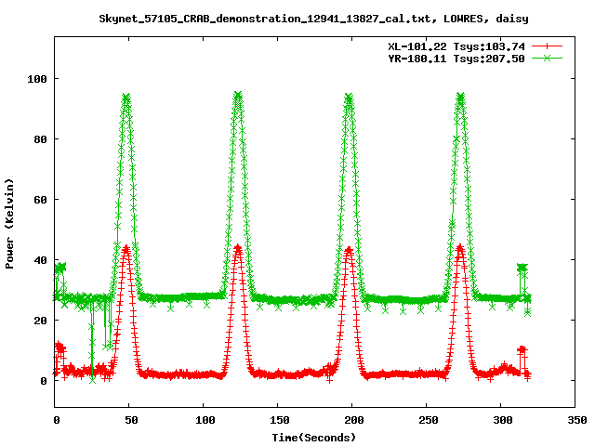Image resolution: width=595 pixels, height=446 pixels.
Task: Select the YR-180.11 Tsys:207.50 legend label
Action: pos(456,59)
